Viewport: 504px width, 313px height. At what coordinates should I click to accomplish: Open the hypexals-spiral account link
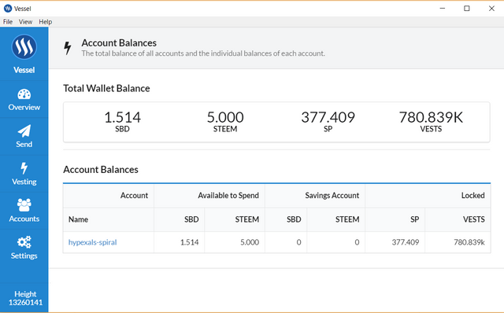[x=92, y=242]
